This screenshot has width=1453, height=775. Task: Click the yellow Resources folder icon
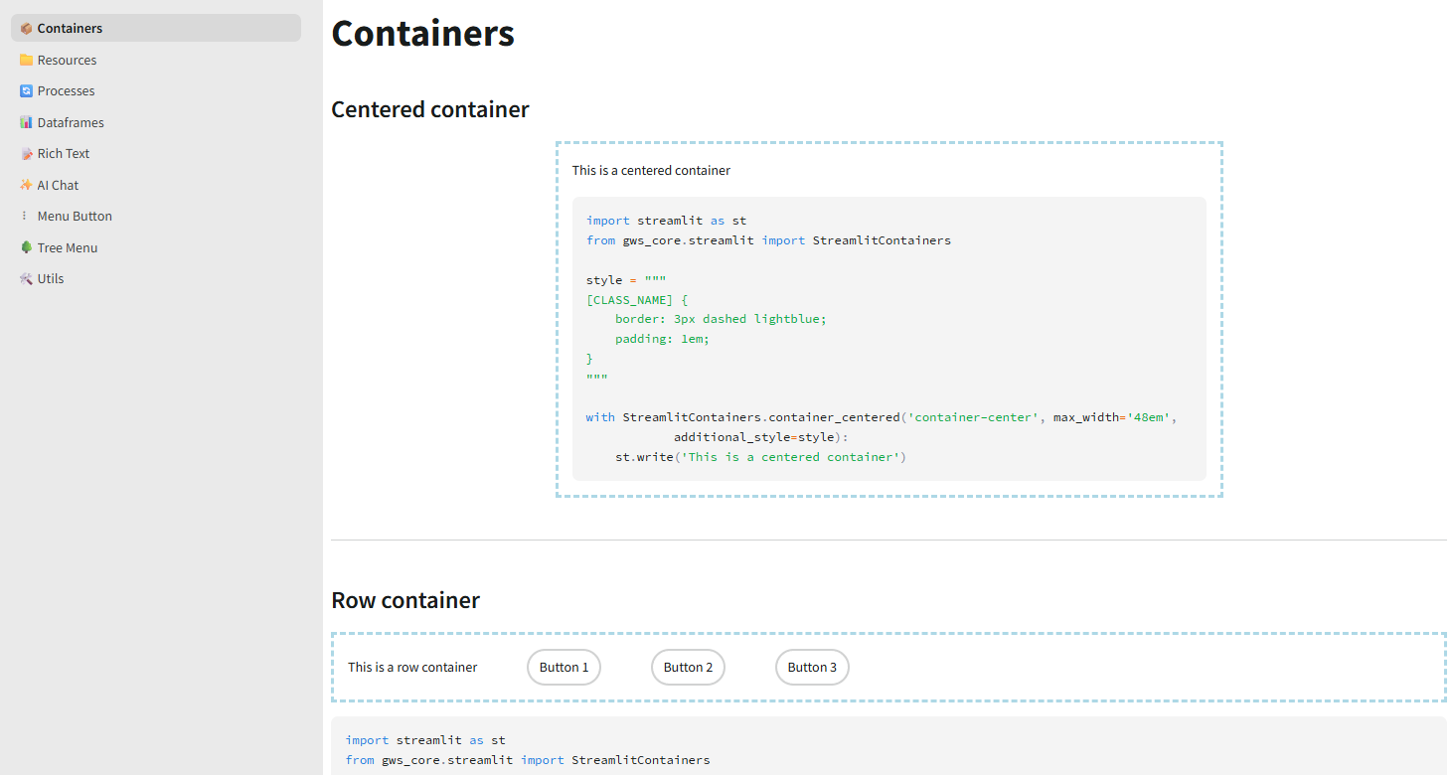click(26, 61)
